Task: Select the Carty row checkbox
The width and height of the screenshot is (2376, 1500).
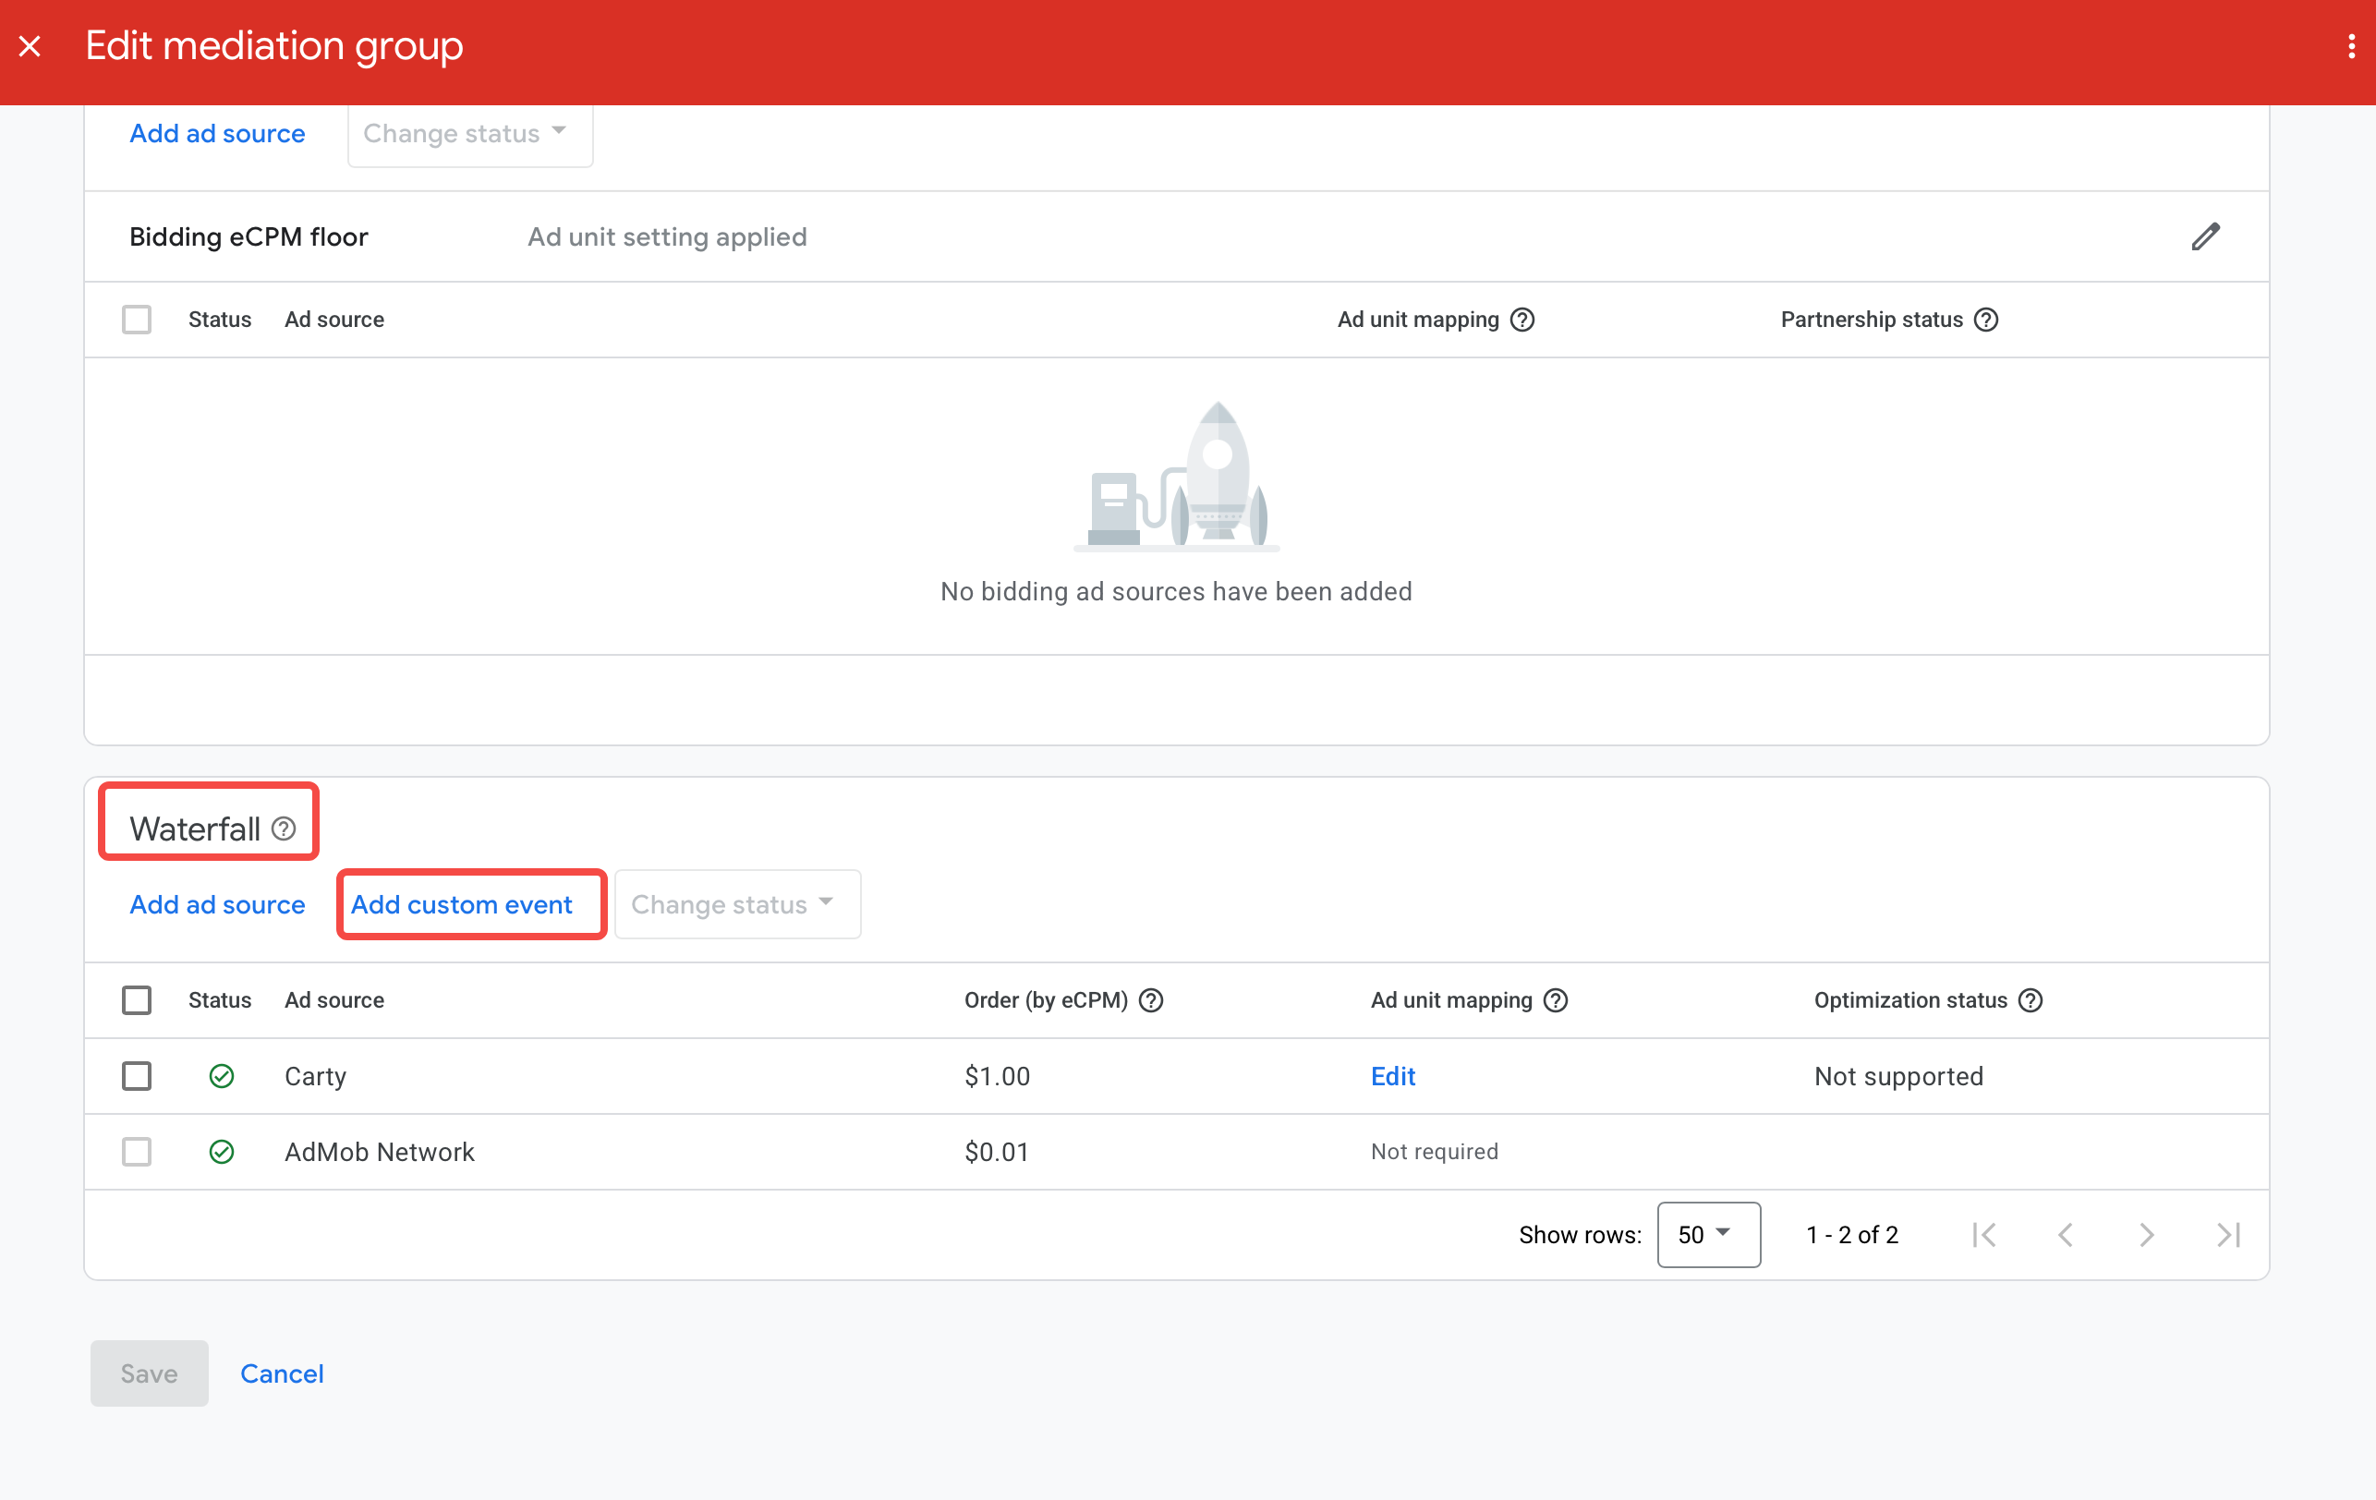Action: point(137,1076)
